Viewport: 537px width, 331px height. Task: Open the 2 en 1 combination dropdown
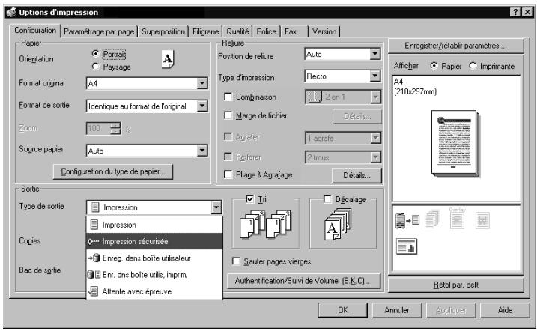(x=376, y=97)
